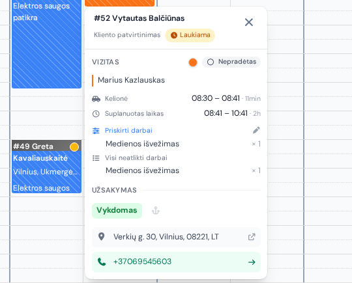Viewport: 352px width, 283px height.
Task: Click the map pin icon by the address
Action: coord(102,237)
